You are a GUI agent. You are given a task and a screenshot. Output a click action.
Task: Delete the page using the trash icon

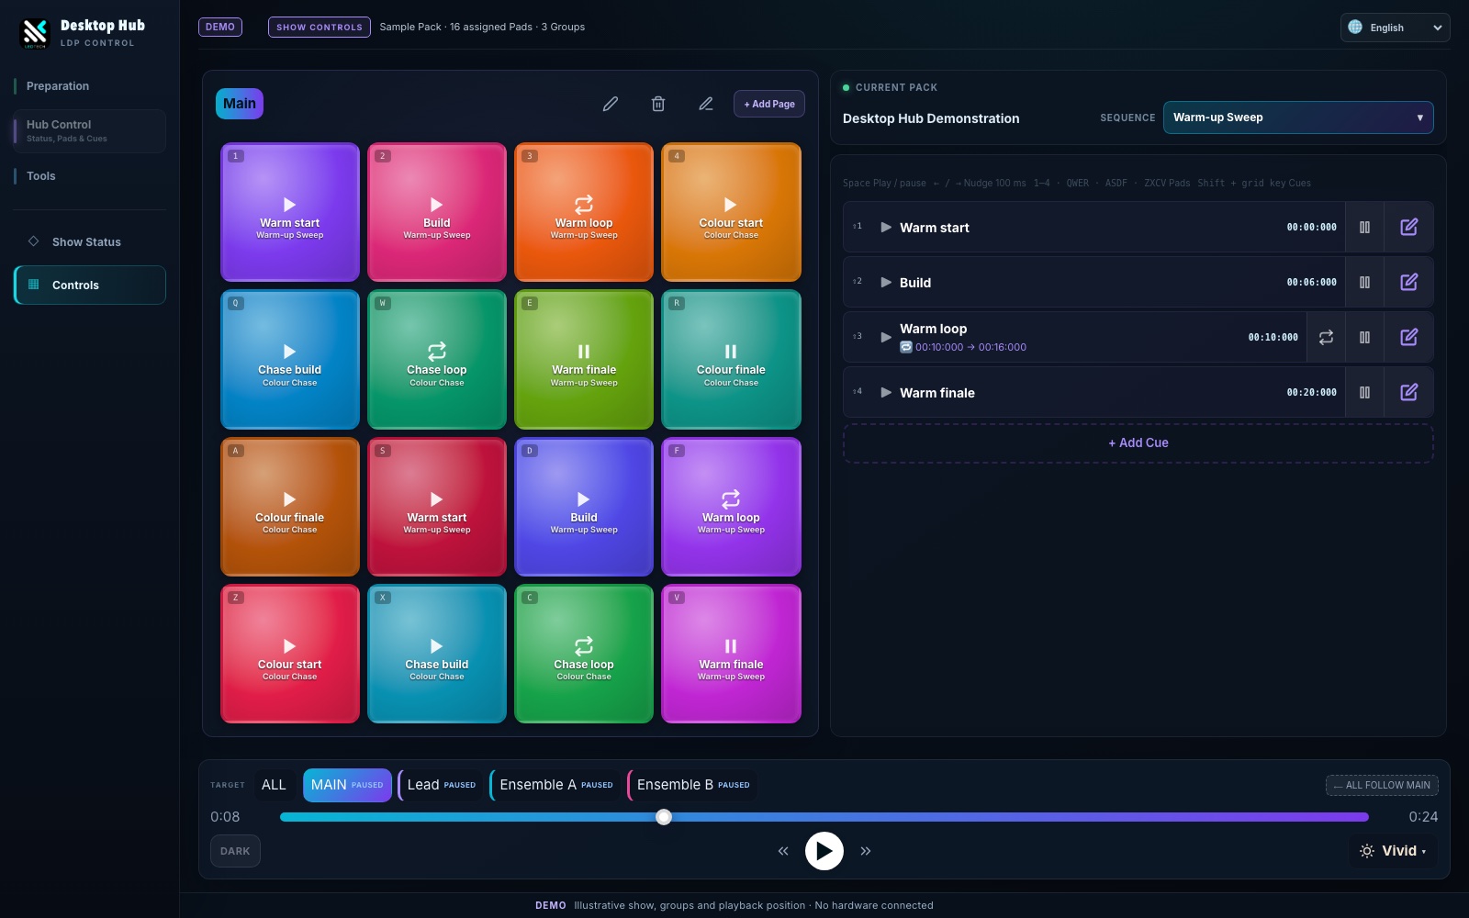point(658,104)
